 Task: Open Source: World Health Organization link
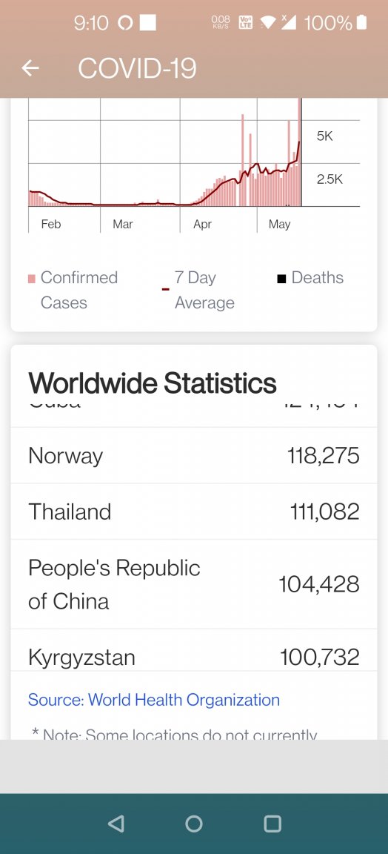[x=154, y=700]
